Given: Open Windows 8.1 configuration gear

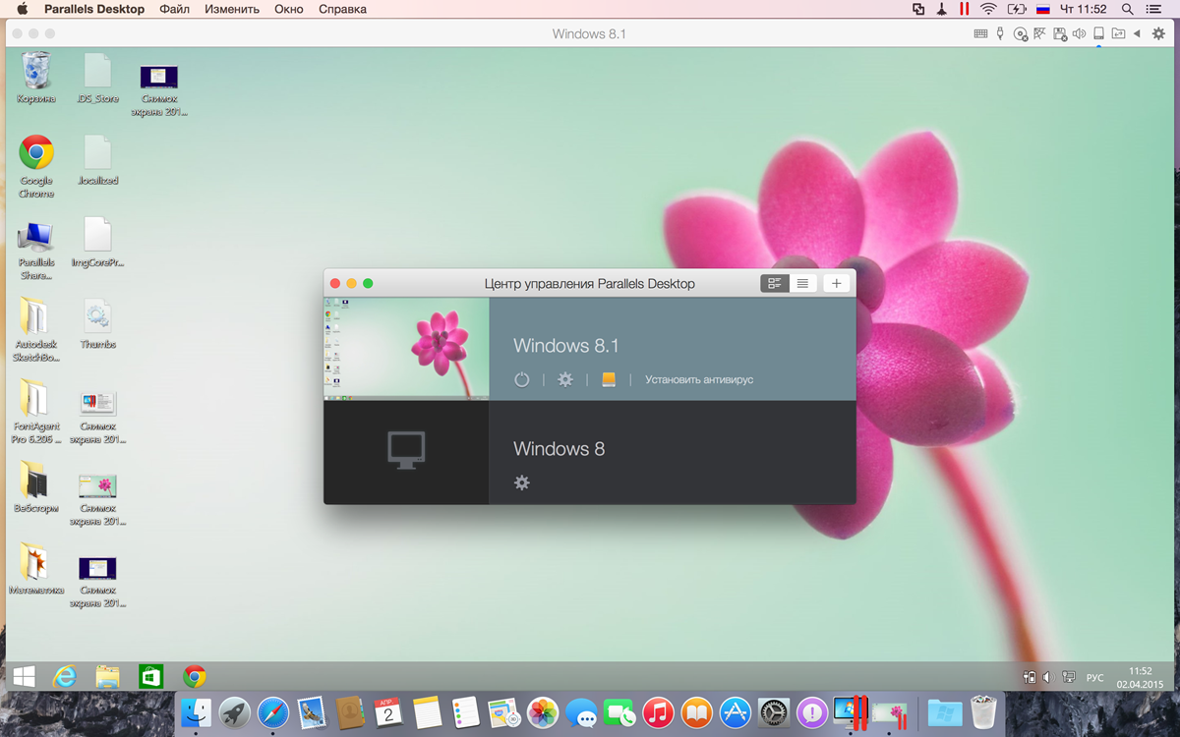Looking at the screenshot, I should click(x=565, y=379).
